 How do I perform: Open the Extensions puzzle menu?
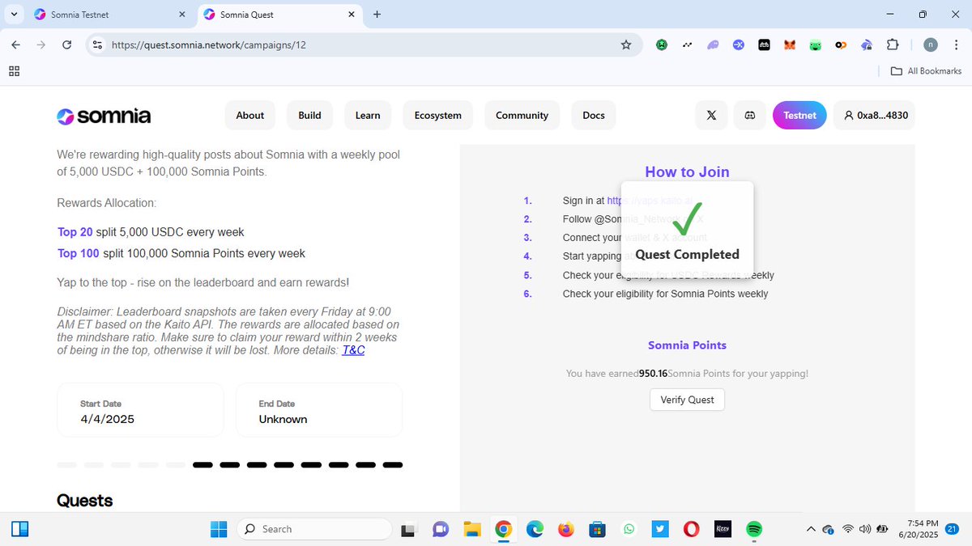pos(893,45)
